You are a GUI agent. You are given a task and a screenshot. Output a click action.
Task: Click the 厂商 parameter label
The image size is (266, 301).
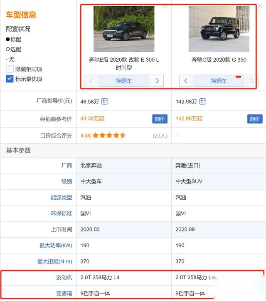(x=66, y=165)
